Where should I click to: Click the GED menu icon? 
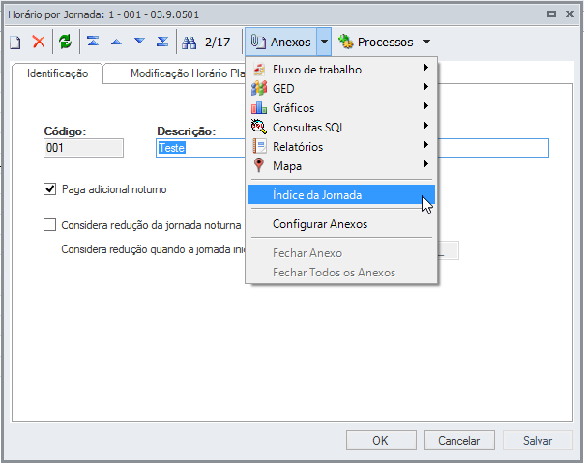(259, 89)
